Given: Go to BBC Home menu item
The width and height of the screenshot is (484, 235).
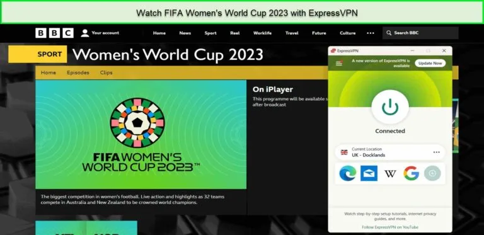Looking at the screenshot, I should 159,33.
